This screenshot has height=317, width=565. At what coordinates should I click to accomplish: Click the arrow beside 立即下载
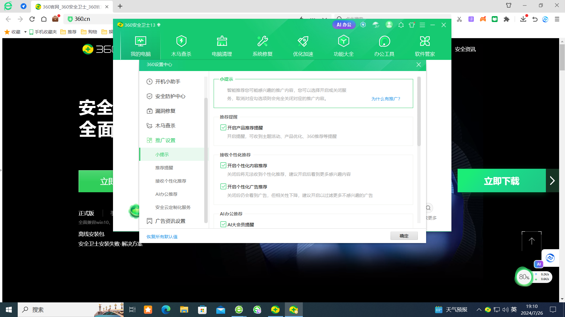(552, 181)
